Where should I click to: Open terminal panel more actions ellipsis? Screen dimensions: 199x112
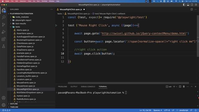(x=188, y=86)
